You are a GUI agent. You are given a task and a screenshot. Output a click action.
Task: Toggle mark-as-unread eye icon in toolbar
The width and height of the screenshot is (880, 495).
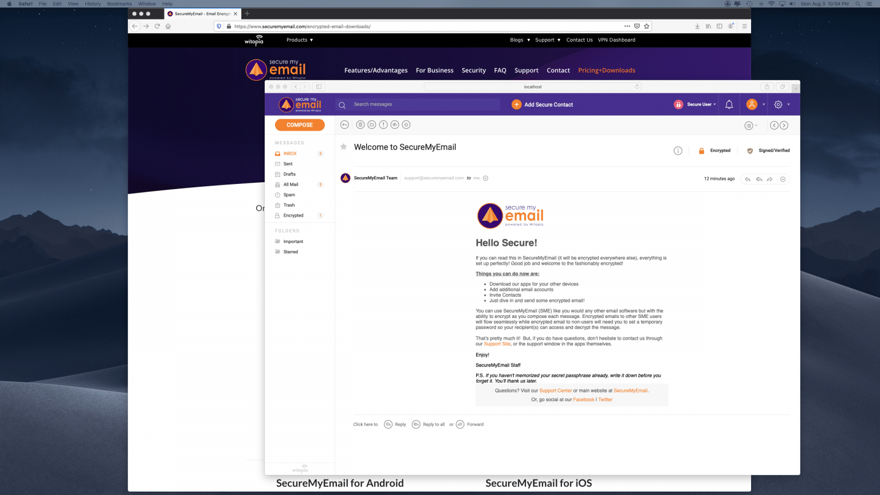tap(395, 125)
